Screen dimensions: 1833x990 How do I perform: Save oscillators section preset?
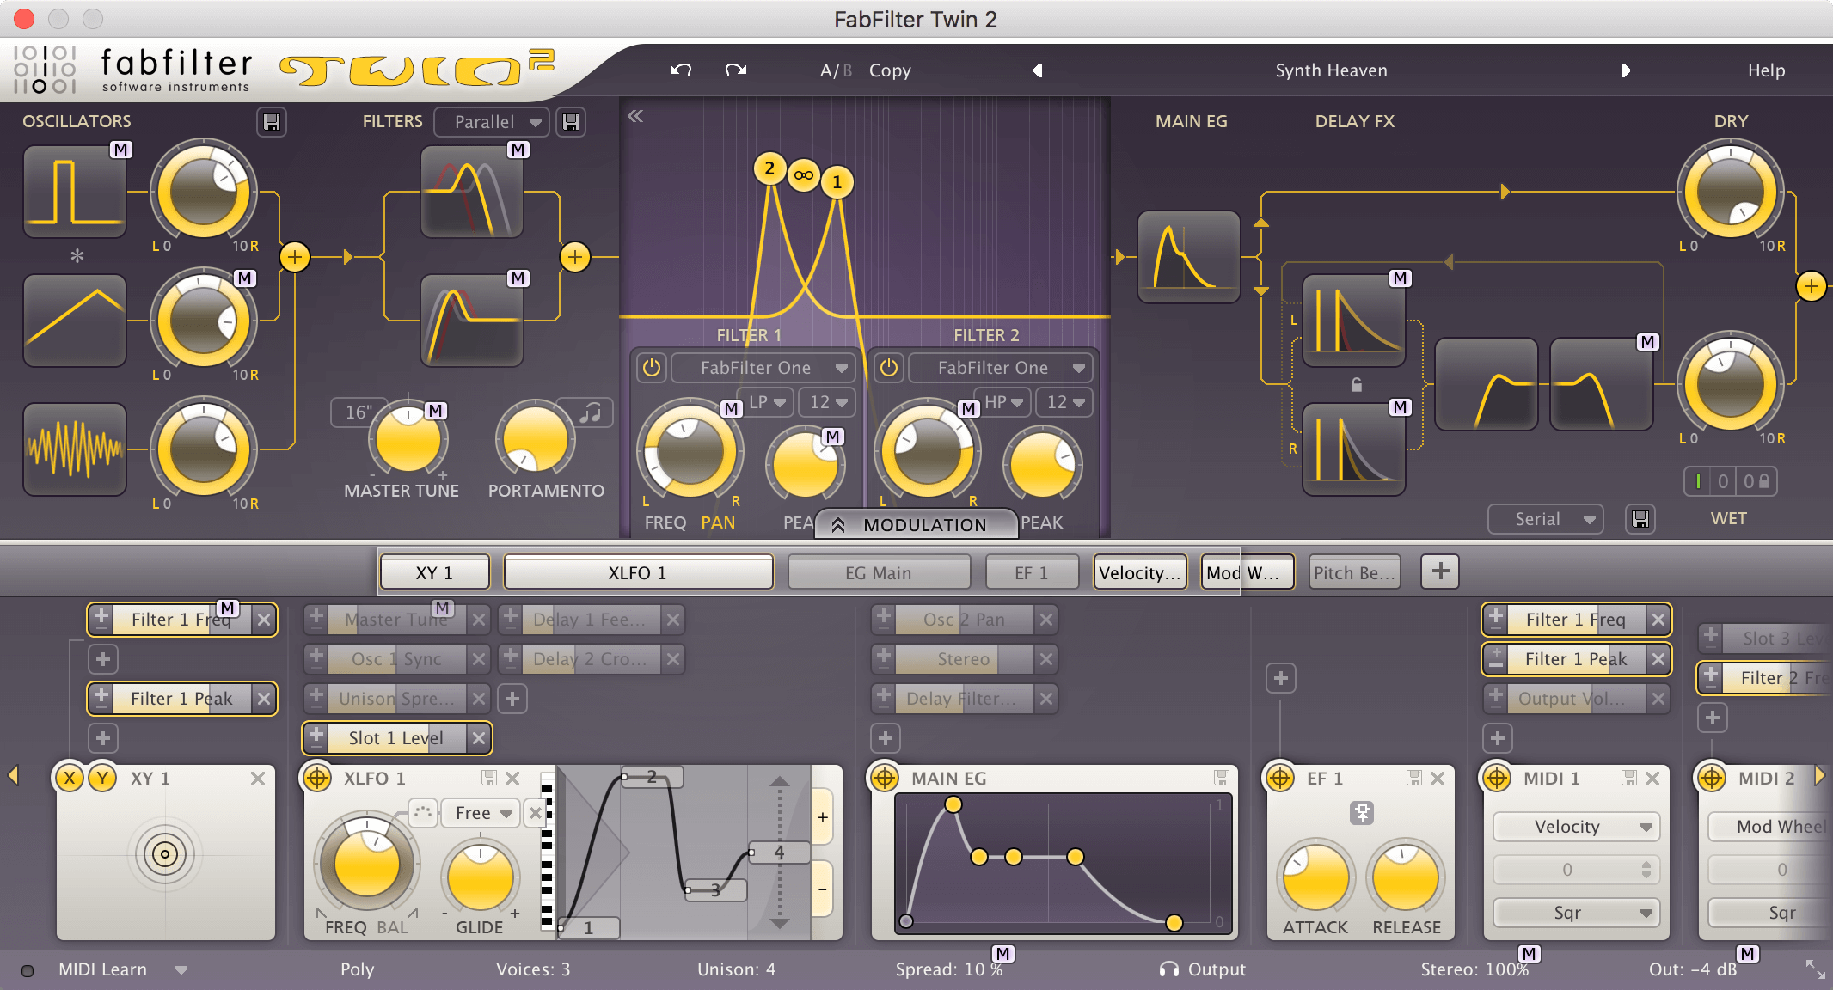pyautogui.click(x=272, y=122)
